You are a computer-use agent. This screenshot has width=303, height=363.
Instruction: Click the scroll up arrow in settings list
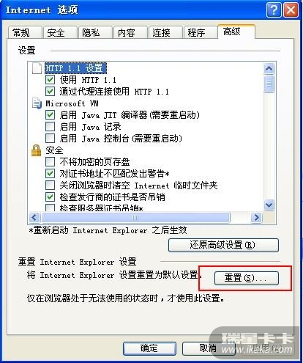(x=269, y=69)
